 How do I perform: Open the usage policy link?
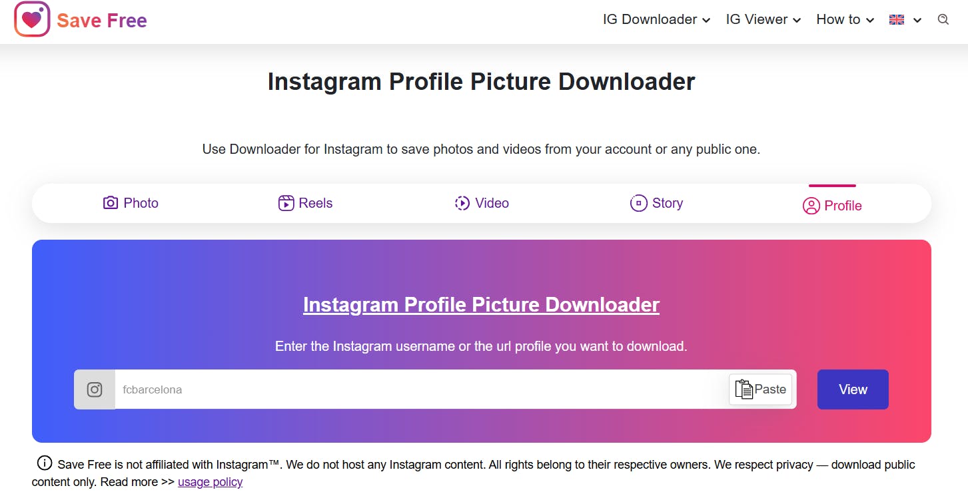point(210,482)
